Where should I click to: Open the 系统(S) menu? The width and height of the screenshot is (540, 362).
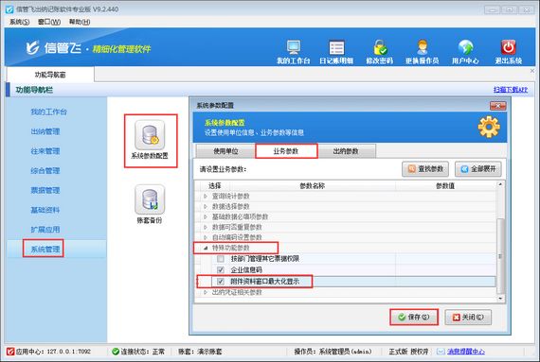click(19, 22)
